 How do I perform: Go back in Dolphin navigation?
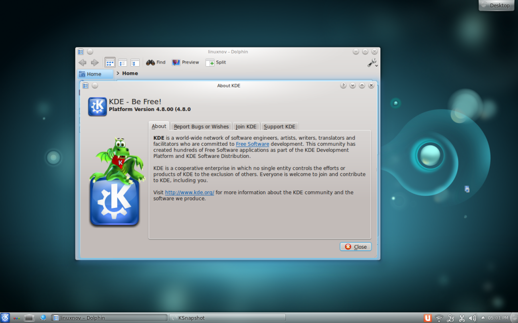(82, 62)
